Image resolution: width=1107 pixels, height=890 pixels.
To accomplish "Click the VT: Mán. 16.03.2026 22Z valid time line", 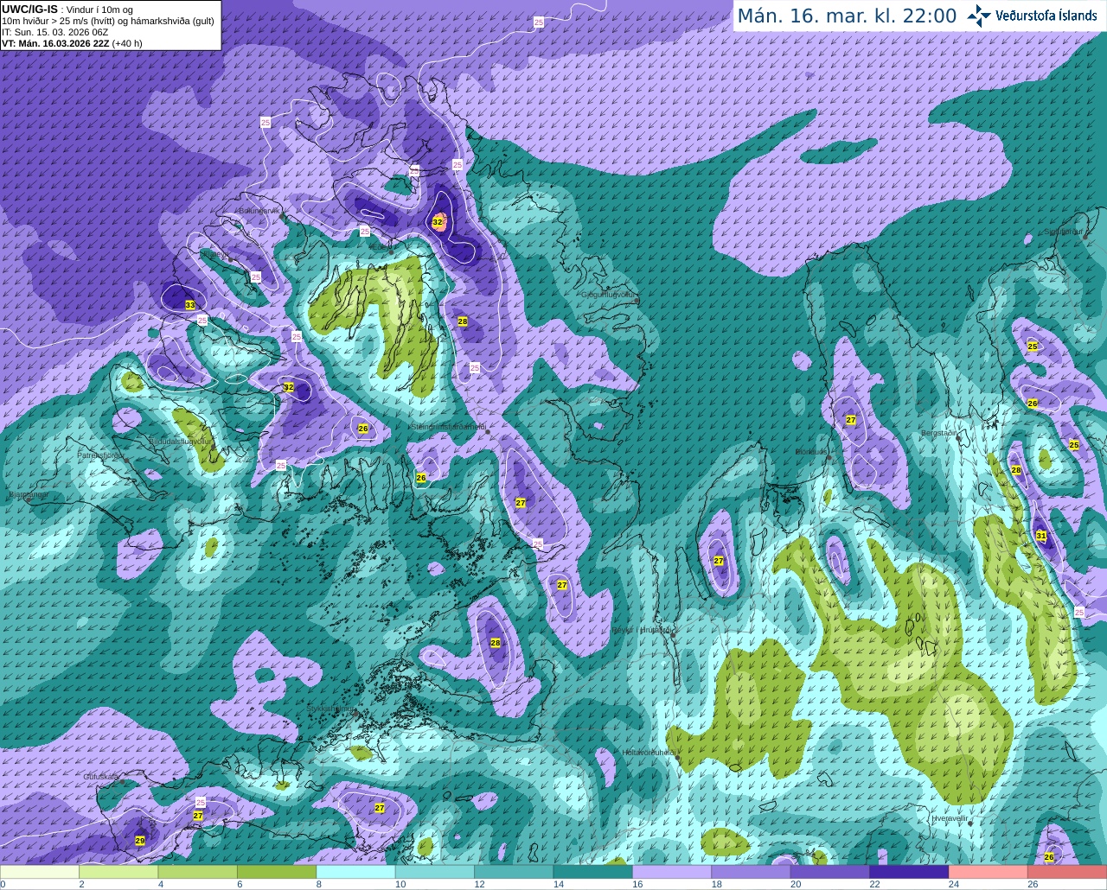I will 72,43.
